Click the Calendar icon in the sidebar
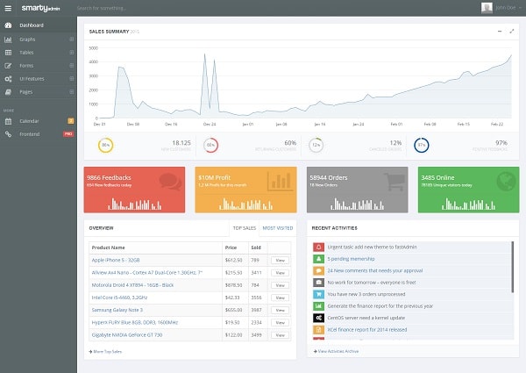 pos(9,119)
